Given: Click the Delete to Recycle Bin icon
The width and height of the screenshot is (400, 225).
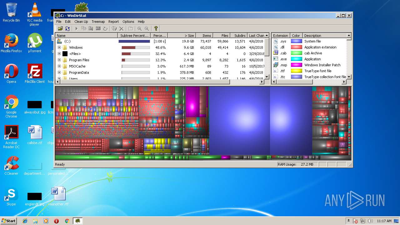Looking at the screenshot, I should coord(114,28).
